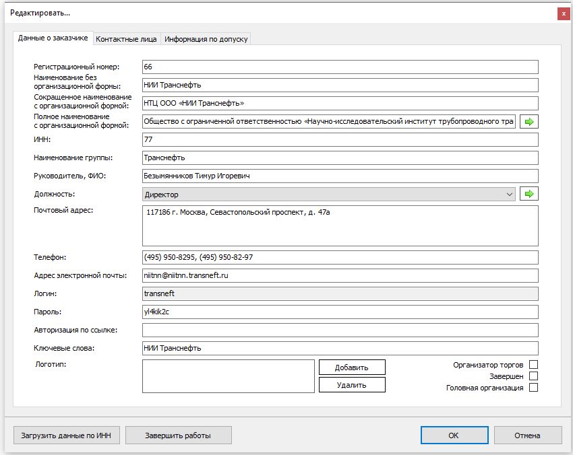Click the Пароль input field

(340, 312)
